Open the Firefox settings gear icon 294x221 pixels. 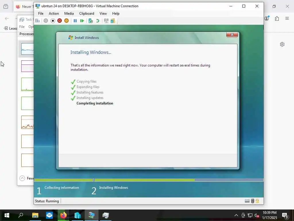(x=282, y=44)
